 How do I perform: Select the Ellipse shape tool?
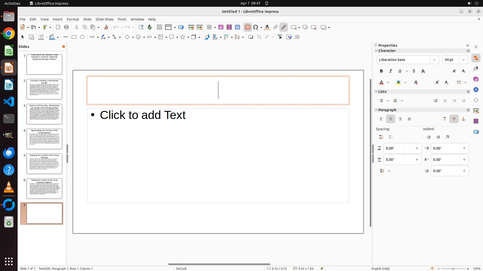pyautogui.click(x=82, y=37)
